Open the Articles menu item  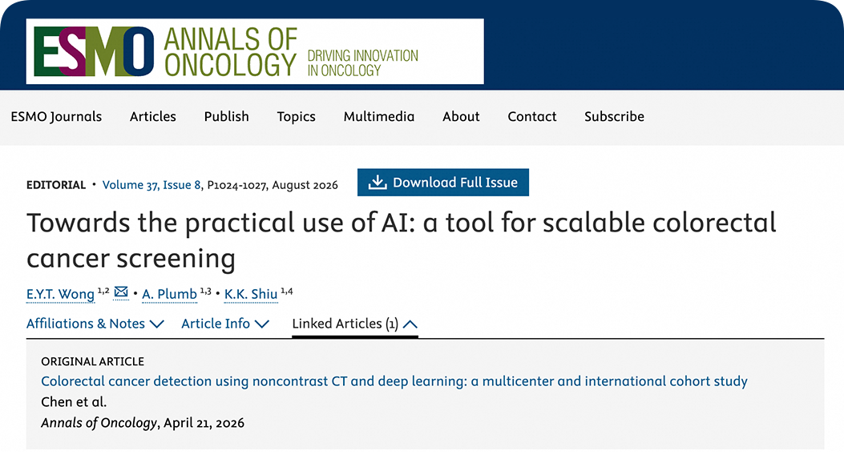(x=153, y=117)
